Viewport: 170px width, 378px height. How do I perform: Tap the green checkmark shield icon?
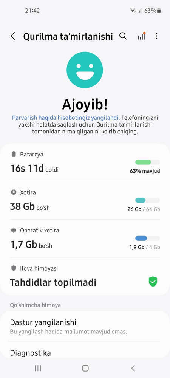tap(153, 282)
